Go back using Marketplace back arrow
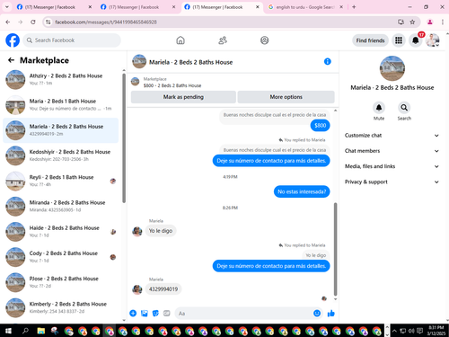 pos(11,60)
